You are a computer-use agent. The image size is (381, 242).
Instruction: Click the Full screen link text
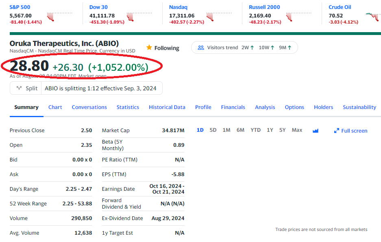pos(354,131)
